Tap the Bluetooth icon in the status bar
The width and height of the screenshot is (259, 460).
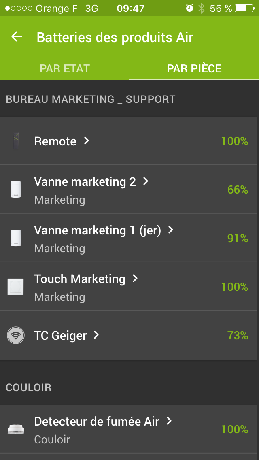click(202, 9)
